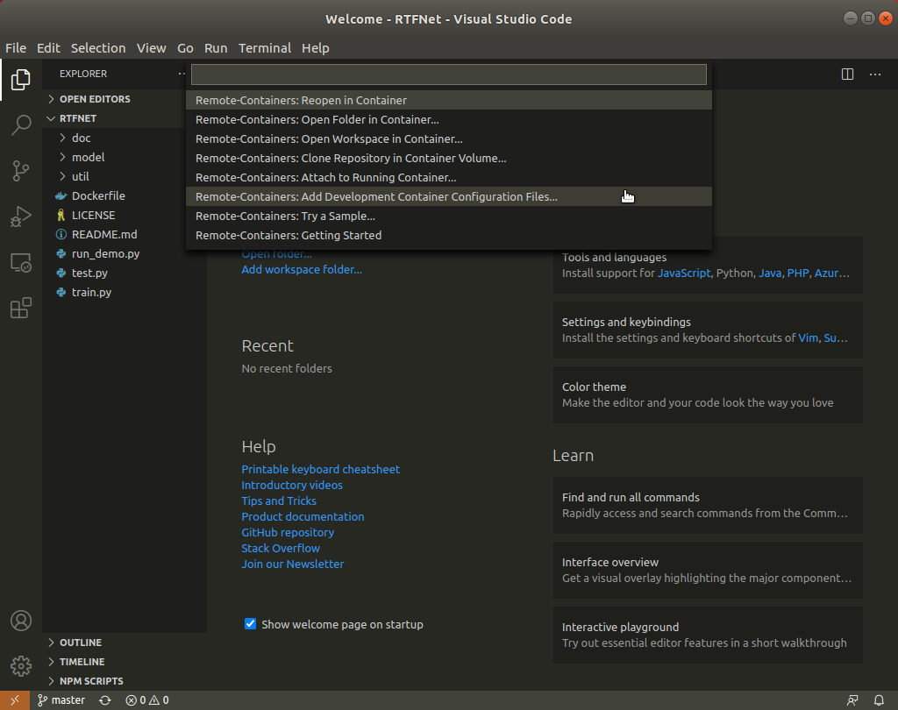Click the feedback icon in status bar
Screen dimensions: 898x710
tap(852, 700)
